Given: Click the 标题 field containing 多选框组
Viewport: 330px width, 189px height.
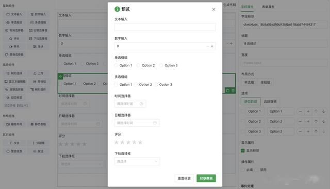Looking at the screenshot, I should pos(284,44).
